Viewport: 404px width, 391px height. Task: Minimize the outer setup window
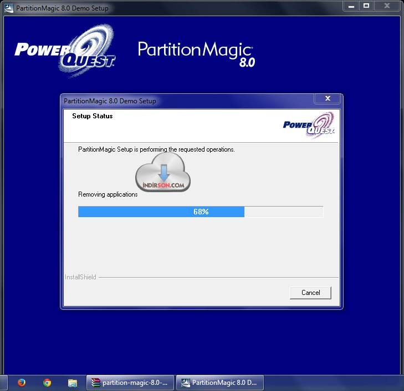pyautogui.click(x=351, y=6)
